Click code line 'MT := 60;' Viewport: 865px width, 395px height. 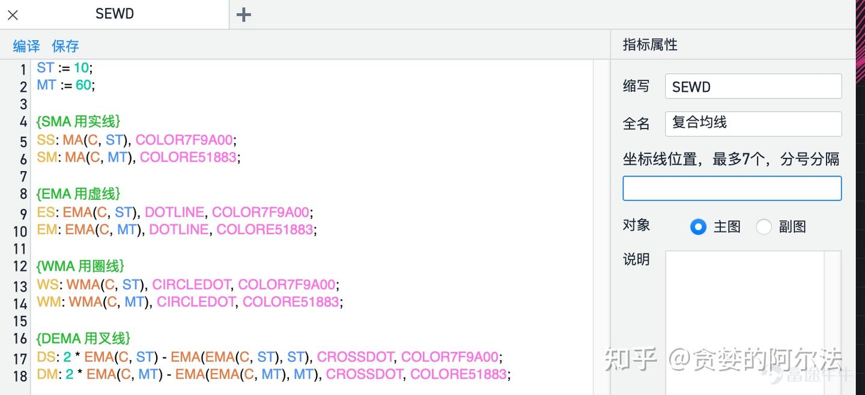tap(66, 85)
